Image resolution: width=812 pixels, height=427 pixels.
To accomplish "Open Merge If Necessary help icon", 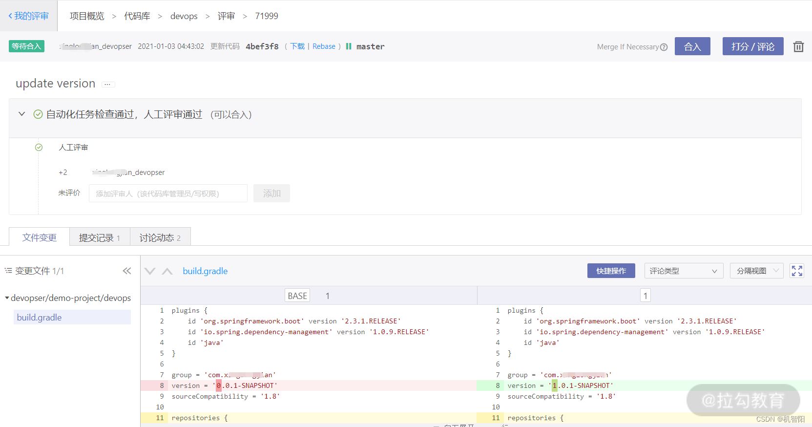I will click(664, 47).
